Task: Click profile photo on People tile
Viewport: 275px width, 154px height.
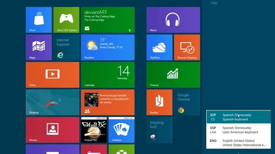Action: pos(92,100)
